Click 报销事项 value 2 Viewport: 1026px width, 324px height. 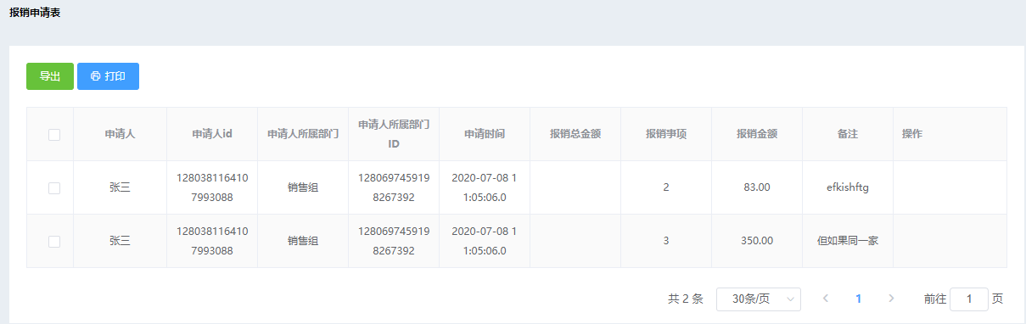click(666, 187)
